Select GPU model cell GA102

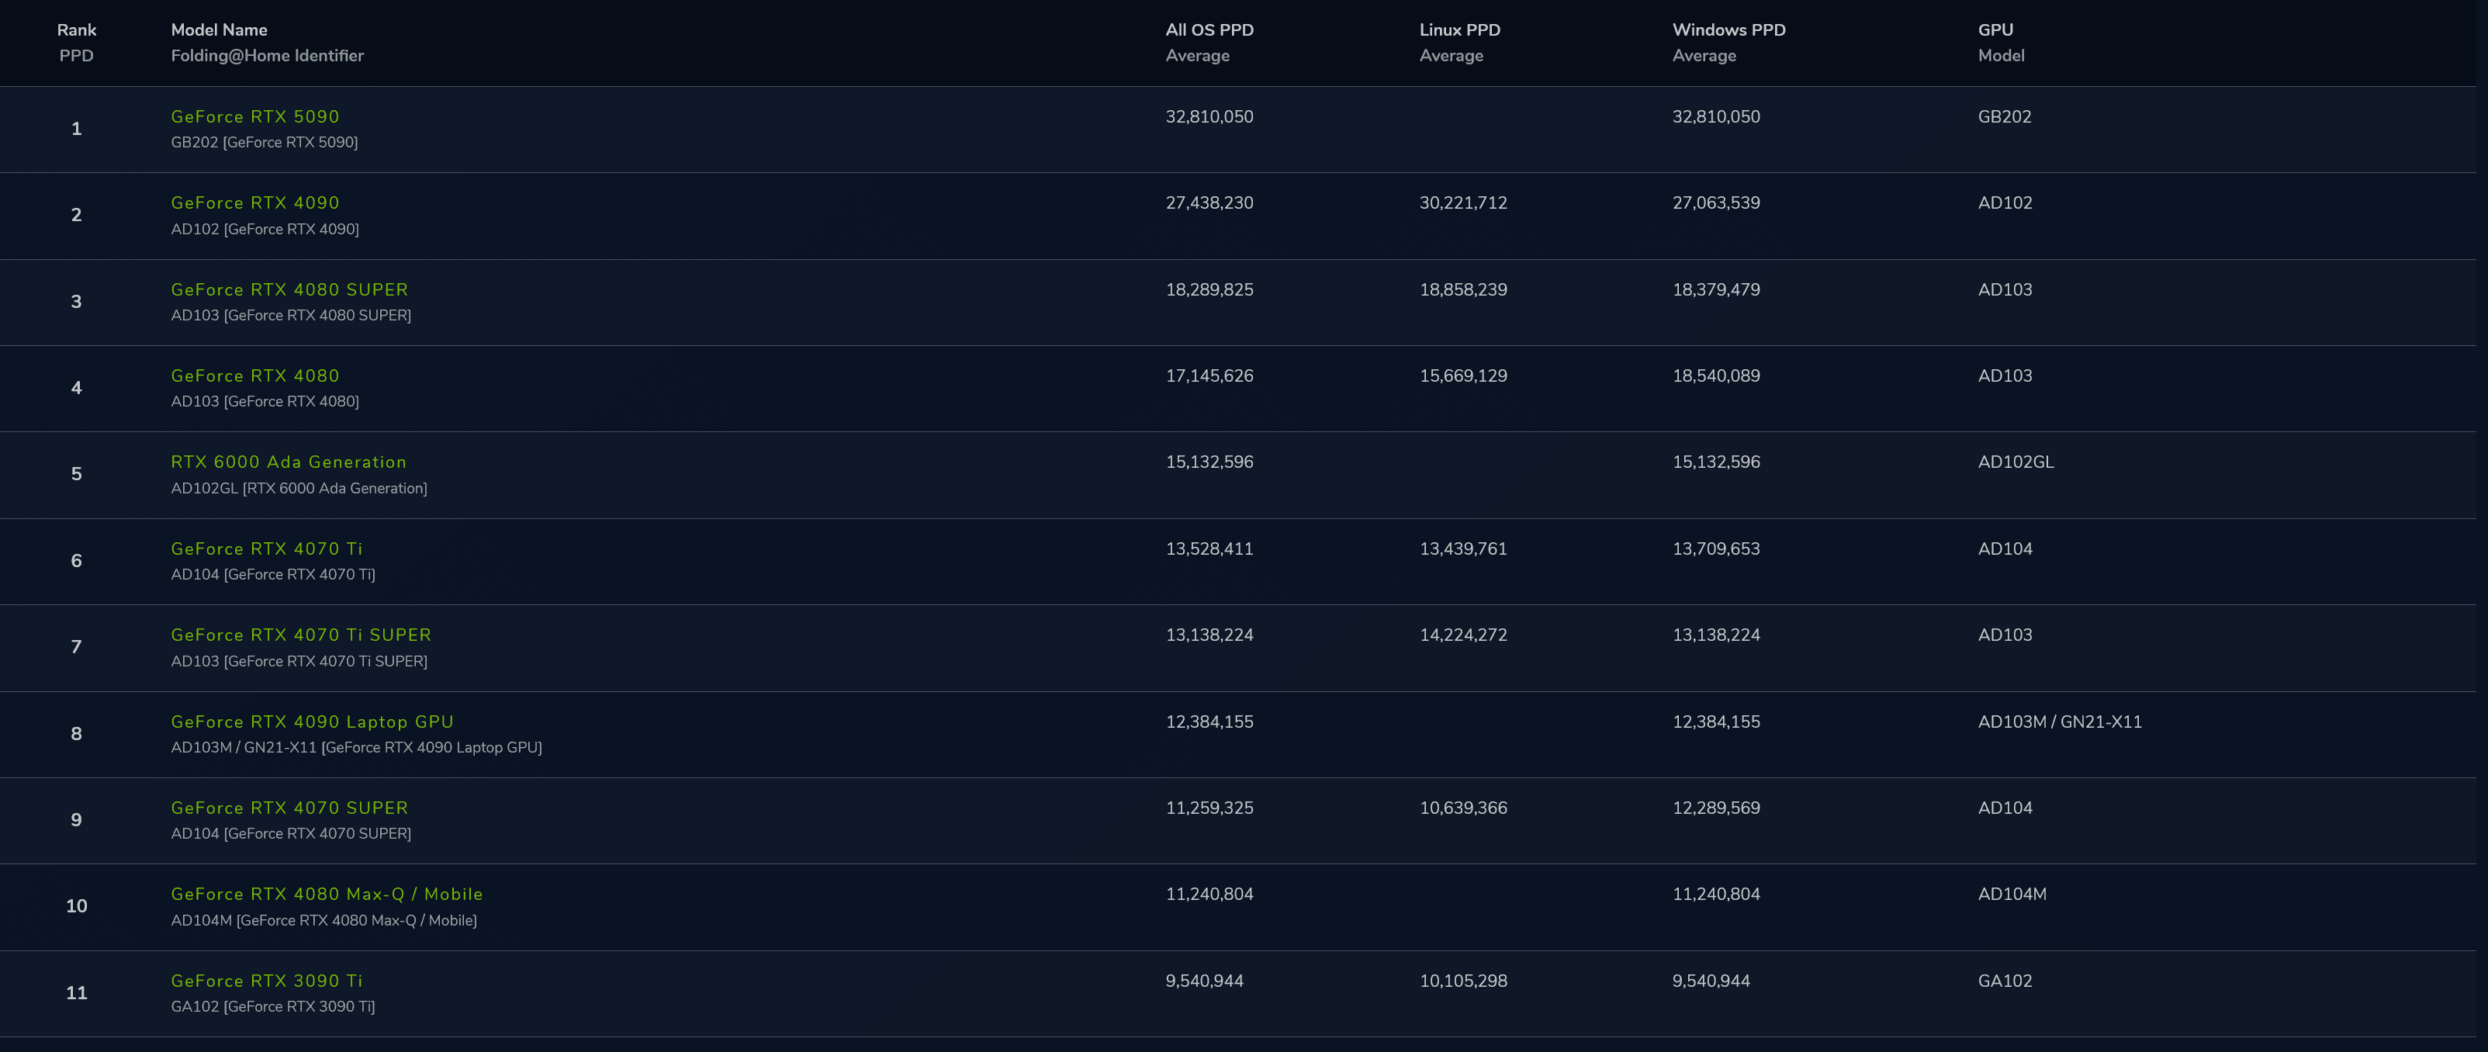pos(2004,981)
